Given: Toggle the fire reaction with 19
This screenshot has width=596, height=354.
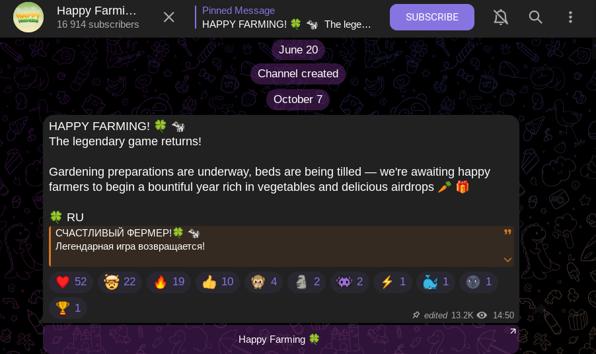Looking at the screenshot, I should point(168,282).
